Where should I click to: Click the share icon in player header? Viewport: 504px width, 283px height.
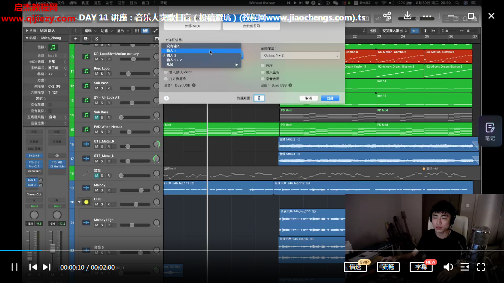click(387, 16)
